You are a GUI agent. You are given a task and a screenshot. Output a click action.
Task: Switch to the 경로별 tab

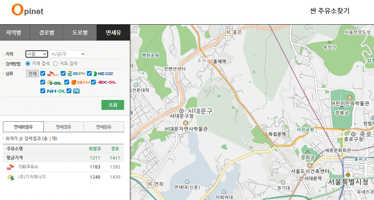[47, 32]
